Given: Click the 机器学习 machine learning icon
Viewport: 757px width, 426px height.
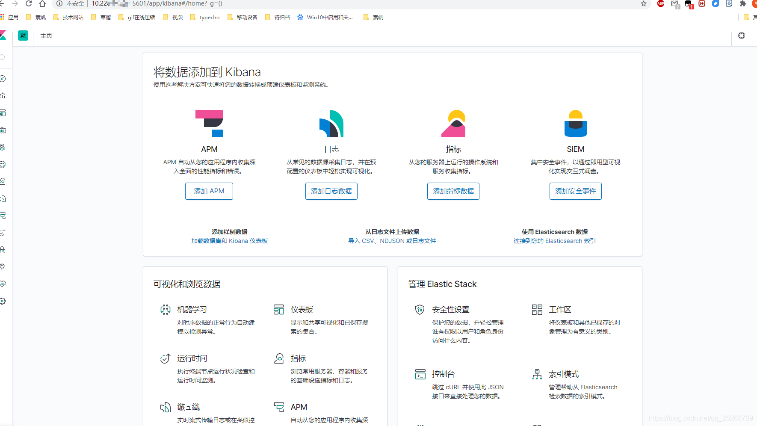Looking at the screenshot, I should click(x=166, y=310).
